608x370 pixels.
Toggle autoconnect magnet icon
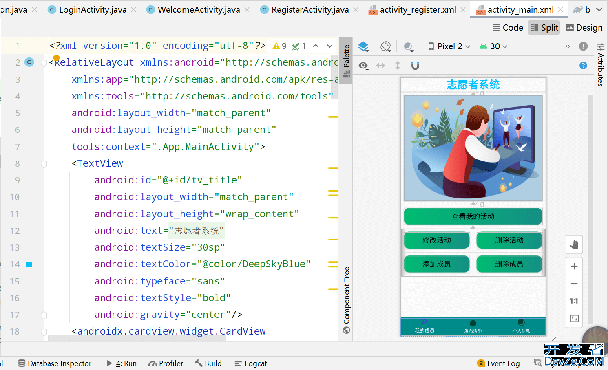415,66
